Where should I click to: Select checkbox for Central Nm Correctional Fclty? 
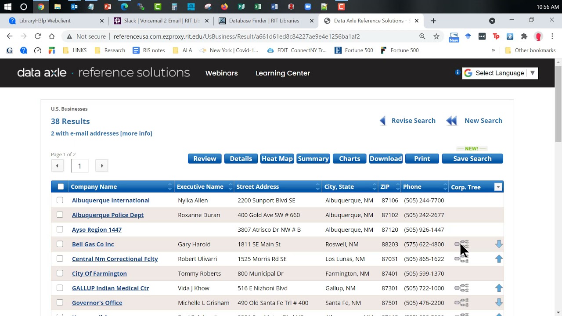point(60,259)
